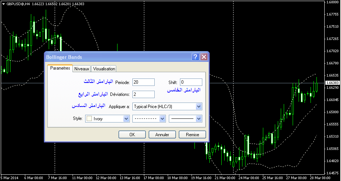The width and height of the screenshot is (341, 181).
Task: Click the 1.64575 price scale label
Action: 333,173
